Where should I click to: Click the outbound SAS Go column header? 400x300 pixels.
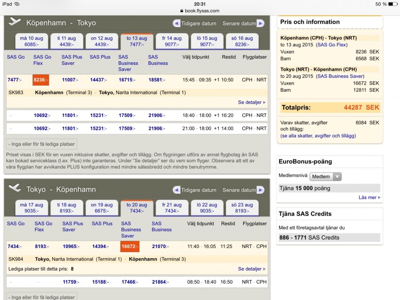coord(16,57)
